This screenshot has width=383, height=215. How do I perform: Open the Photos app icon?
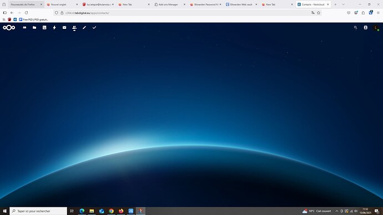tap(44, 28)
